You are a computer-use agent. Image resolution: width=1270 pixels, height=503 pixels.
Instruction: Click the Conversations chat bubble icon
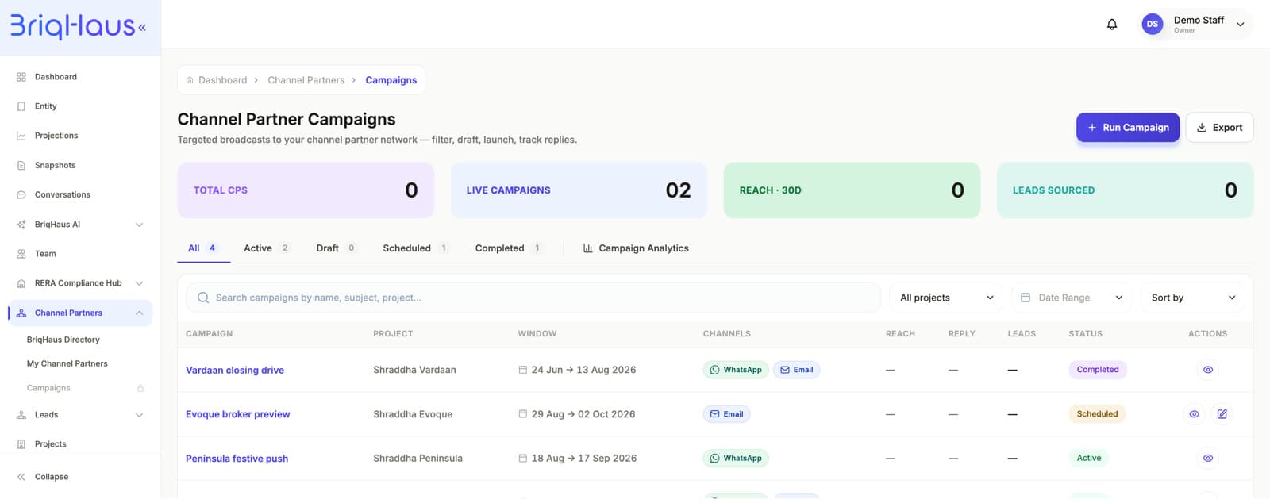(21, 194)
